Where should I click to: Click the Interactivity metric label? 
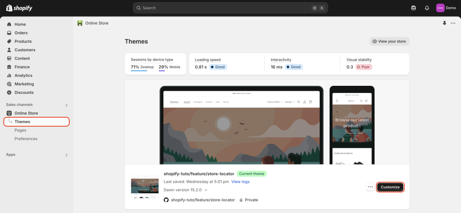[x=281, y=60]
